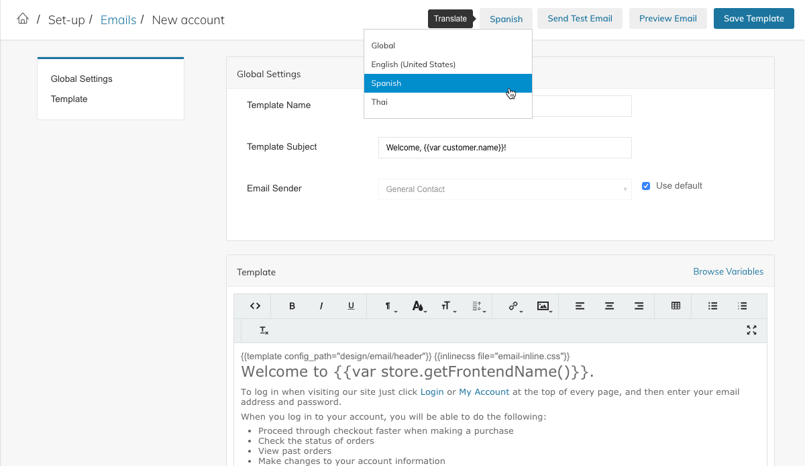Toggle Use default checkbox
The width and height of the screenshot is (805, 466).
pos(646,186)
